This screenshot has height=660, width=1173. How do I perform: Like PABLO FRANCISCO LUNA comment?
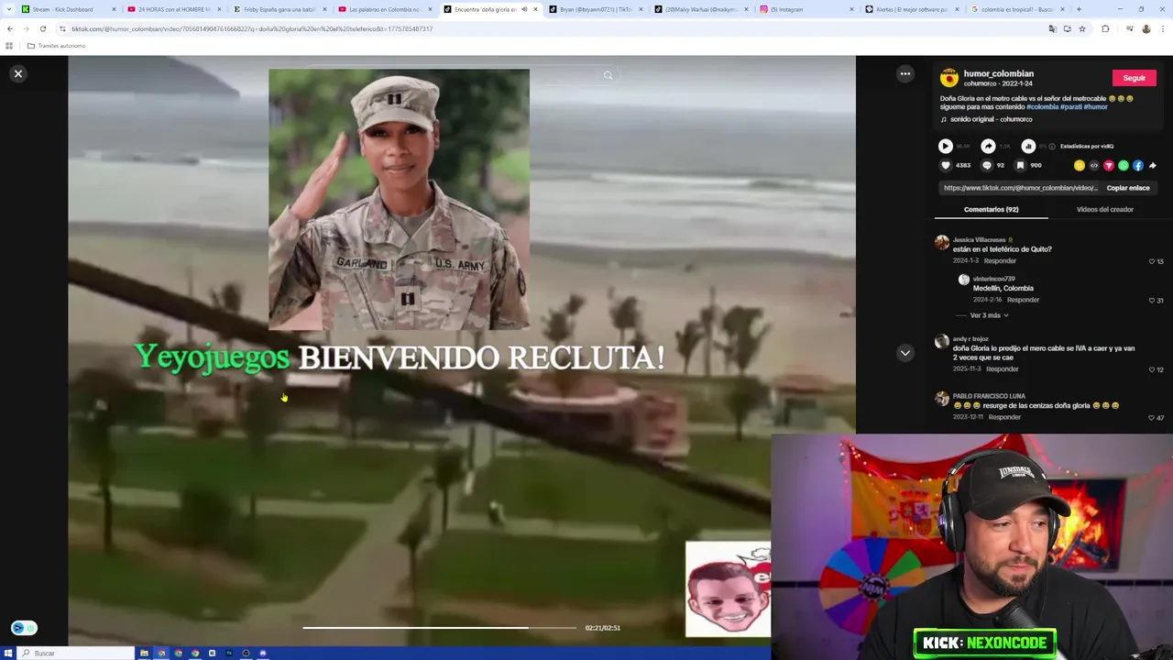click(x=1152, y=418)
